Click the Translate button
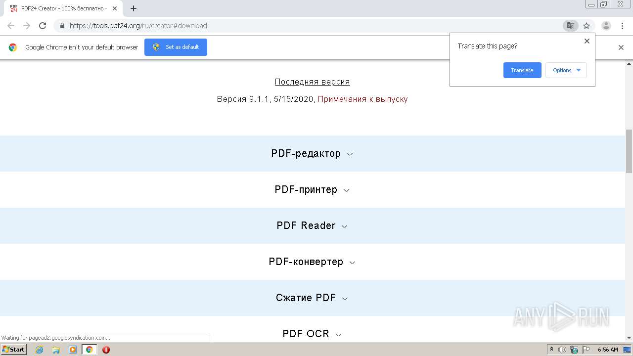 pos(522,70)
